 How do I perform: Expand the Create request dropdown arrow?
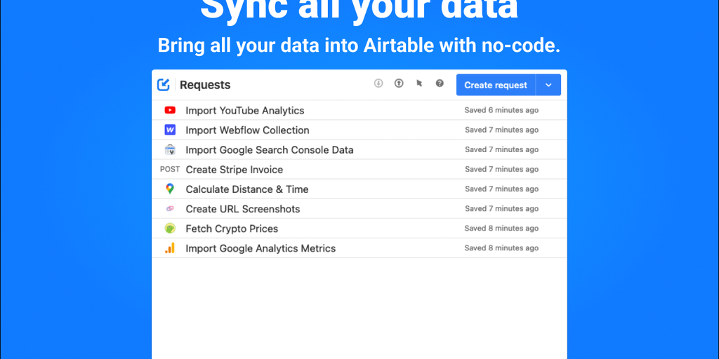(548, 85)
